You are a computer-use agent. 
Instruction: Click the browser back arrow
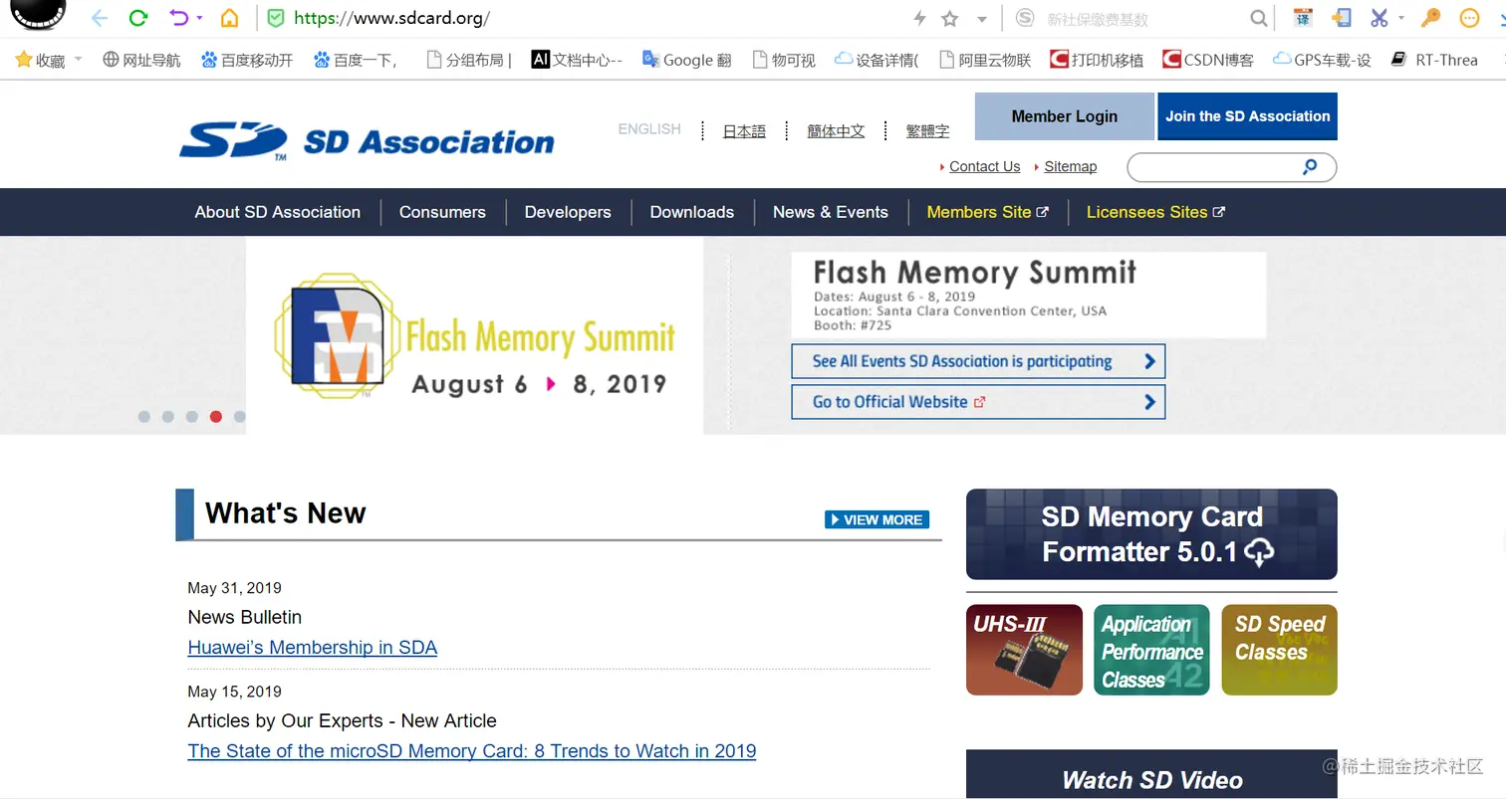[x=99, y=18]
